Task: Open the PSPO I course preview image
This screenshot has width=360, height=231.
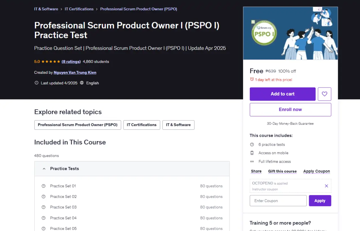Action: [291, 33]
